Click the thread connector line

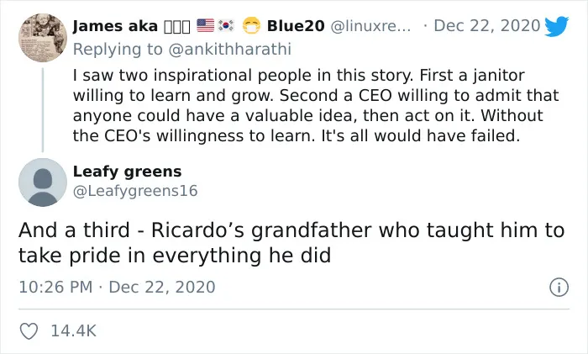[x=43, y=110]
